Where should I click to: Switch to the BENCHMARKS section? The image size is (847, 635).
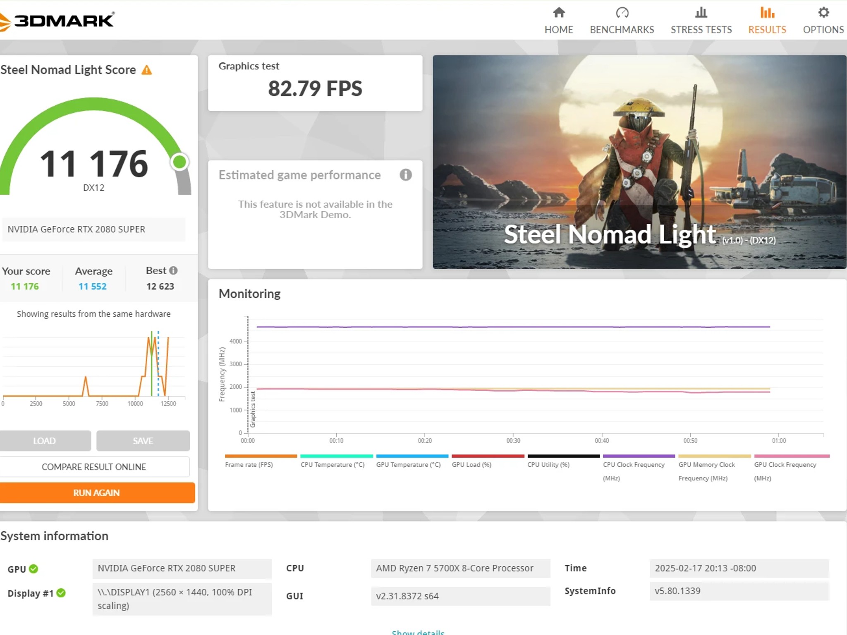coord(622,29)
